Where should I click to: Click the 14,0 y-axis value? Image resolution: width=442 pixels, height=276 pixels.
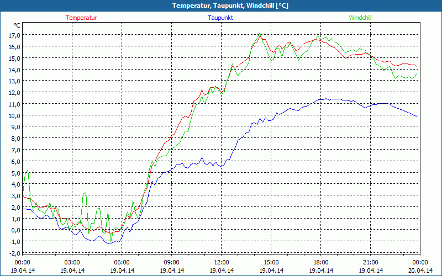coord(15,70)
